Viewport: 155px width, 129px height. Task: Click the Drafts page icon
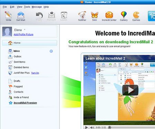pyautogui.click(x=10, y=81)
